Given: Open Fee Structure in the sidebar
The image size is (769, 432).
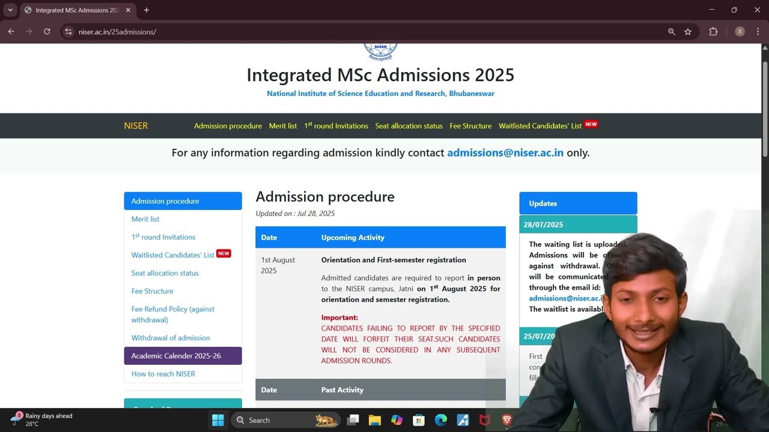Looking at the screenshot, I should click(x=153, y=291).
